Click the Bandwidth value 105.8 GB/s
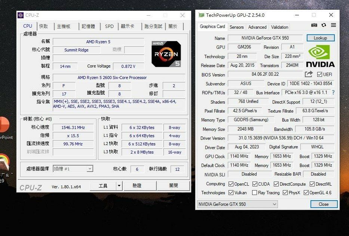The height and width of the screenshot is (236, 349). tap(315, 129)
